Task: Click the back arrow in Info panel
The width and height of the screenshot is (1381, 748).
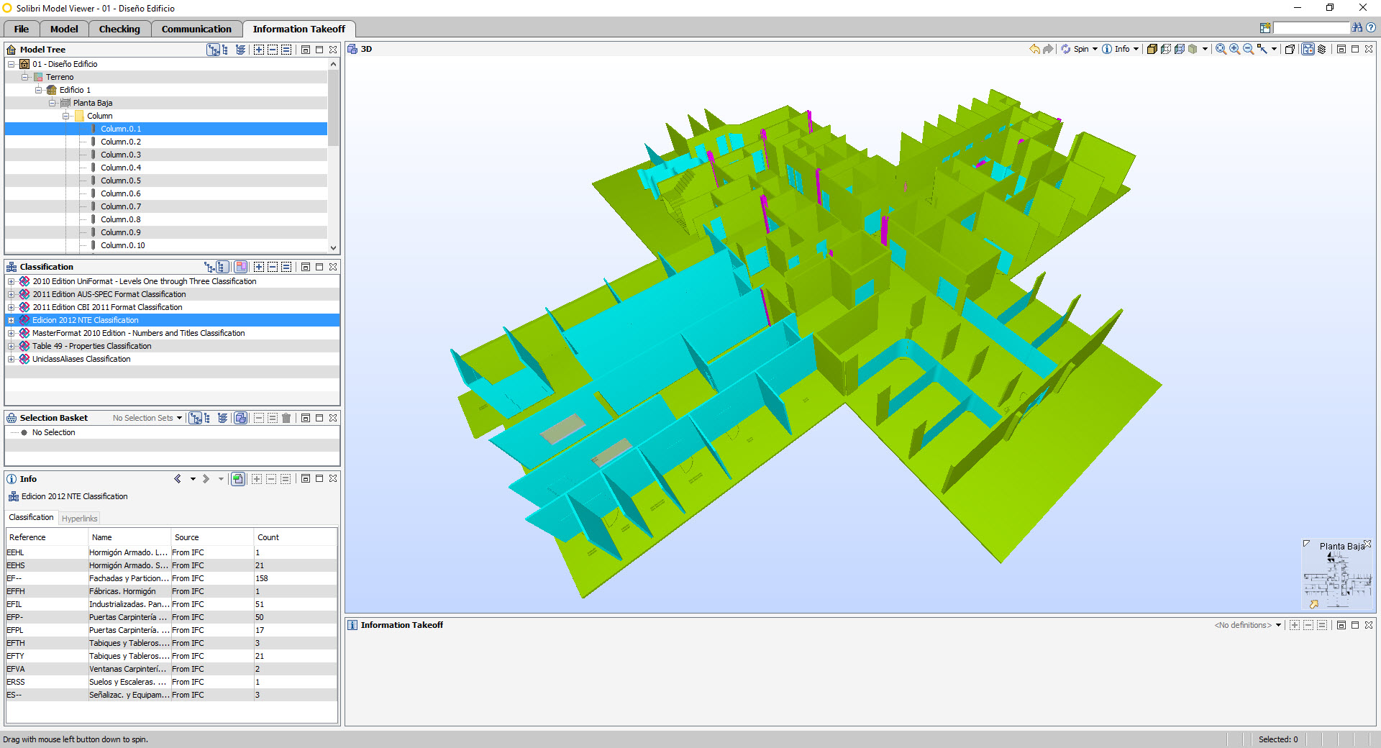Action: (x=178, y=479)
